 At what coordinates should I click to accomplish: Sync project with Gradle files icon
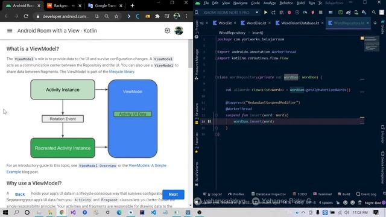[x=349, y=12]
